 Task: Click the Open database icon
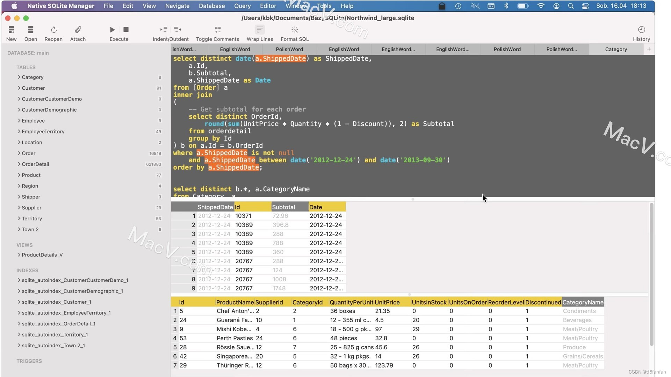click(x=31, y=30)
